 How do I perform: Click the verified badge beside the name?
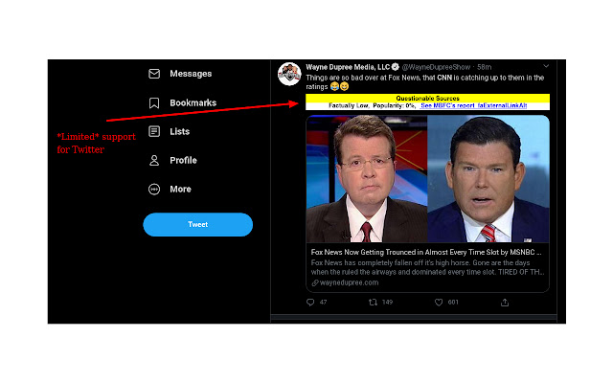point(396,67)
